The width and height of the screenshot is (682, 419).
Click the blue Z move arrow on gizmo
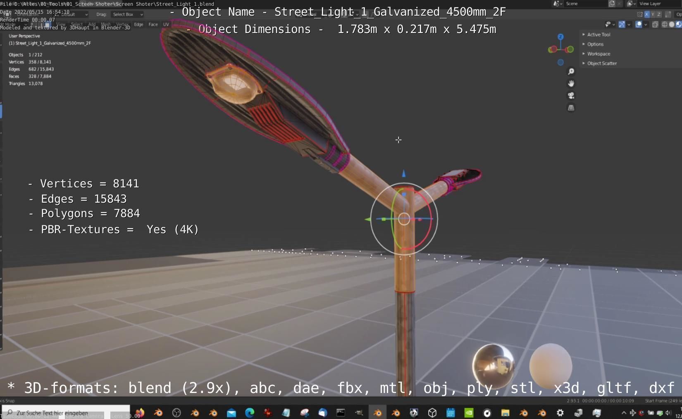[x=404, y=173]
